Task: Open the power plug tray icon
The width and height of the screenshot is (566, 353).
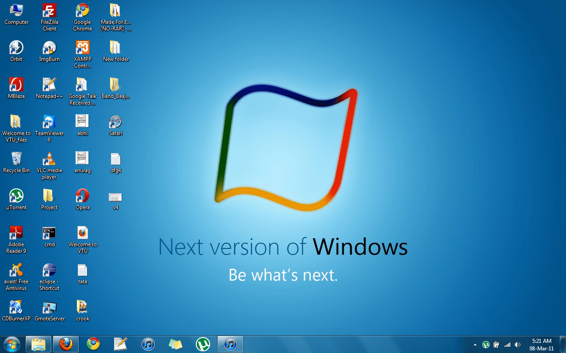Action: [x=497, y=345]
